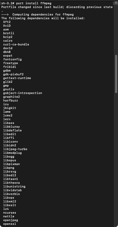This screenshot has height=227, width=118.
Task: Click the libjpeg-turbo line
Action: pos(15,149)
